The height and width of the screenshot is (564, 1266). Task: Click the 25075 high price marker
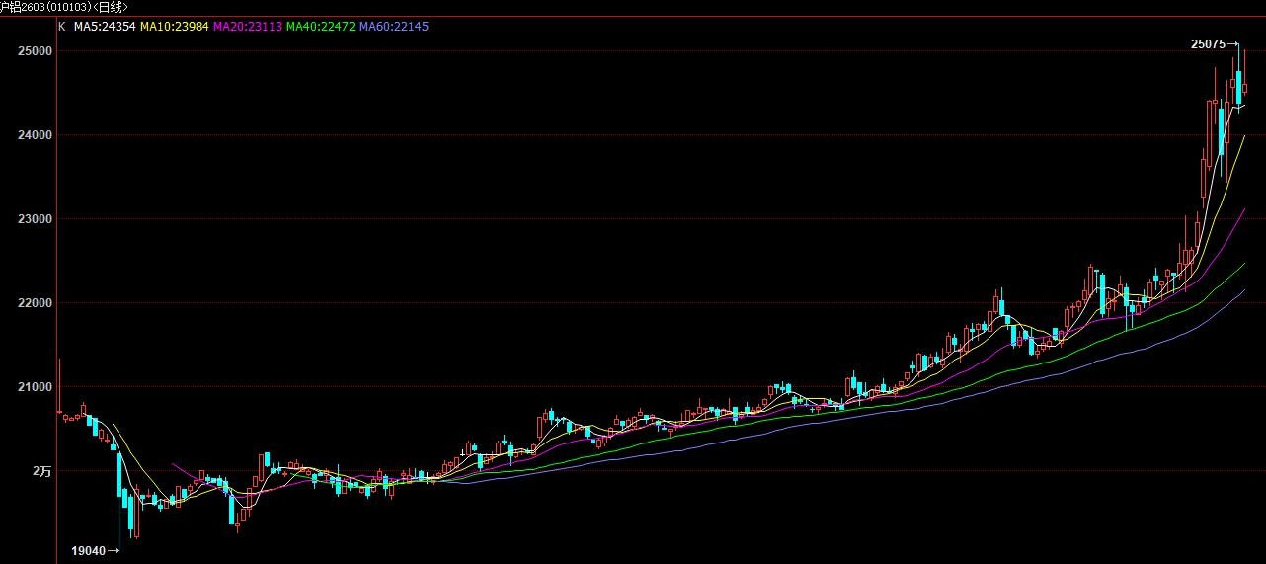[1208, 43]
